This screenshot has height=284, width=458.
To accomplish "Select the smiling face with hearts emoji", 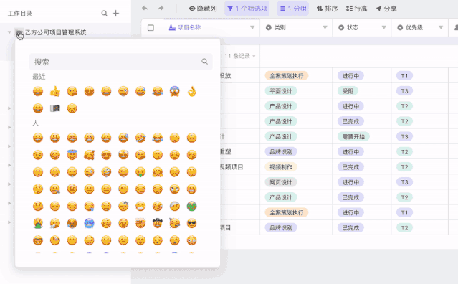I will coord(89,155).
